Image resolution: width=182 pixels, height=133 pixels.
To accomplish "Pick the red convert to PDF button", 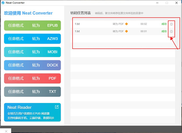I will point(32,78).
